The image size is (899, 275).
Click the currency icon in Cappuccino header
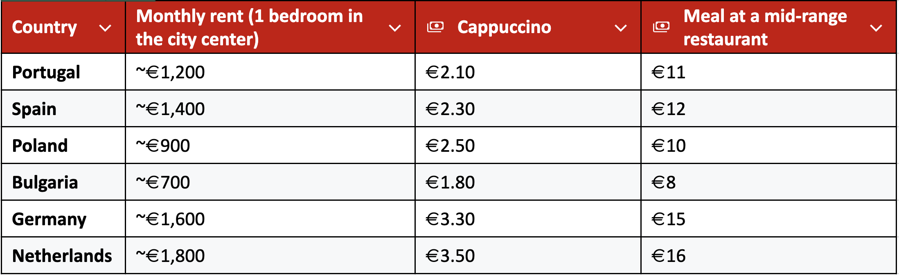click(435, 27)
